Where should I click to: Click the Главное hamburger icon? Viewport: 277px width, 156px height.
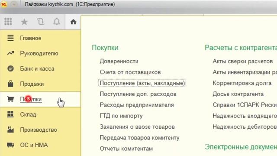point(10,38)
